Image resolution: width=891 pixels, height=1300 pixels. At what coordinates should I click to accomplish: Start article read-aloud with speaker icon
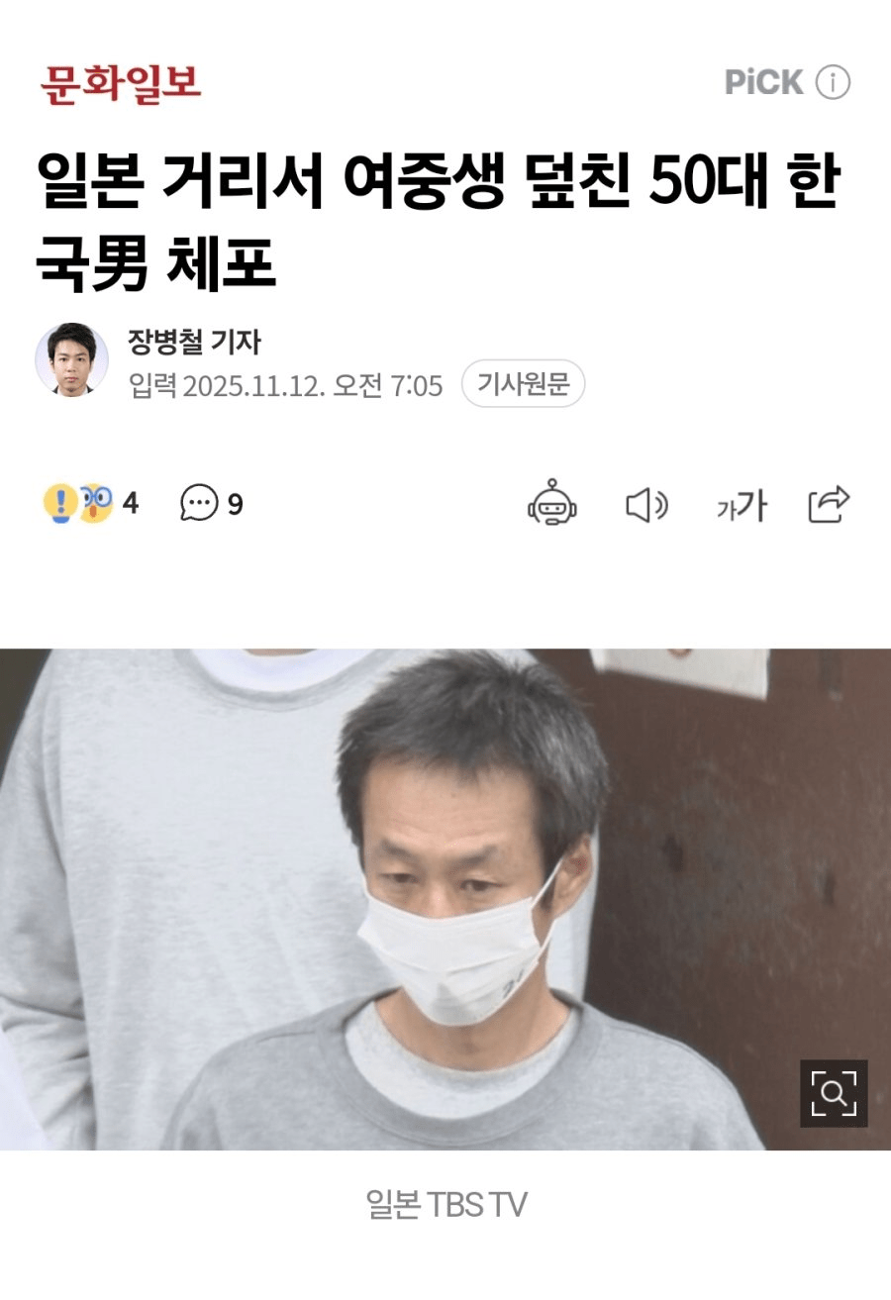[x=647, y=505]
